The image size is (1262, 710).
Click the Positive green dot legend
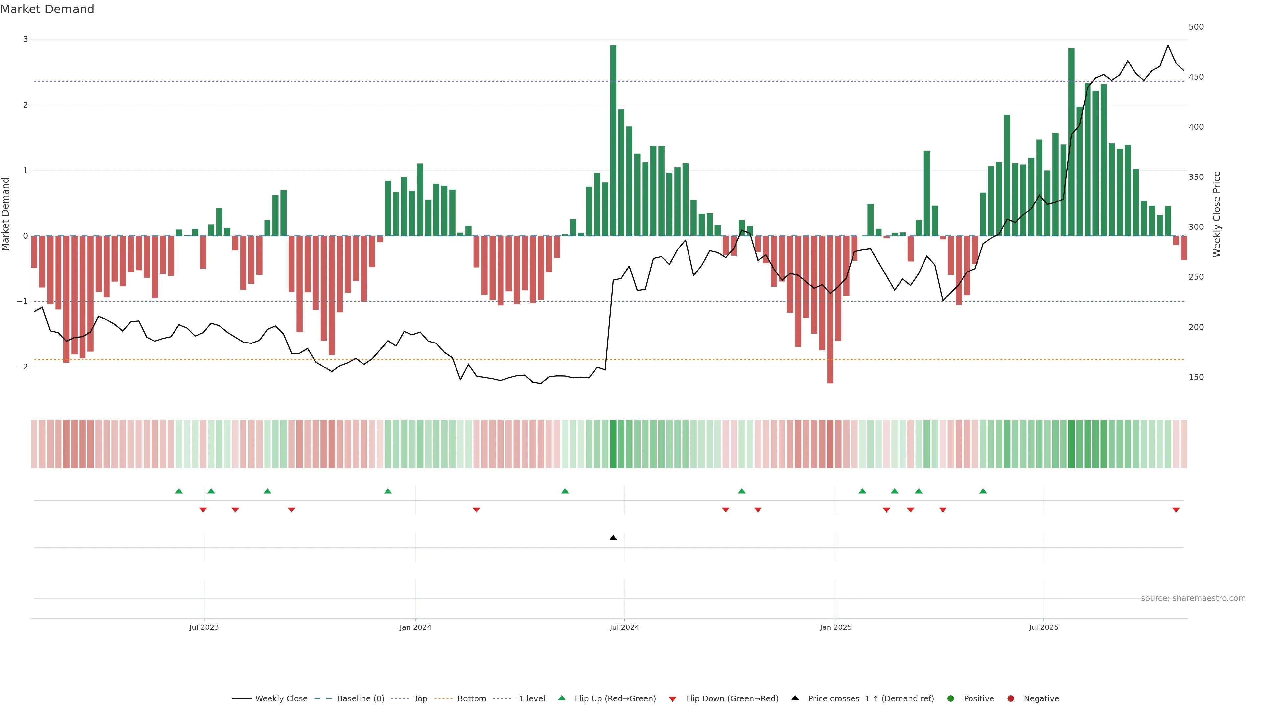tap(951, 698)
